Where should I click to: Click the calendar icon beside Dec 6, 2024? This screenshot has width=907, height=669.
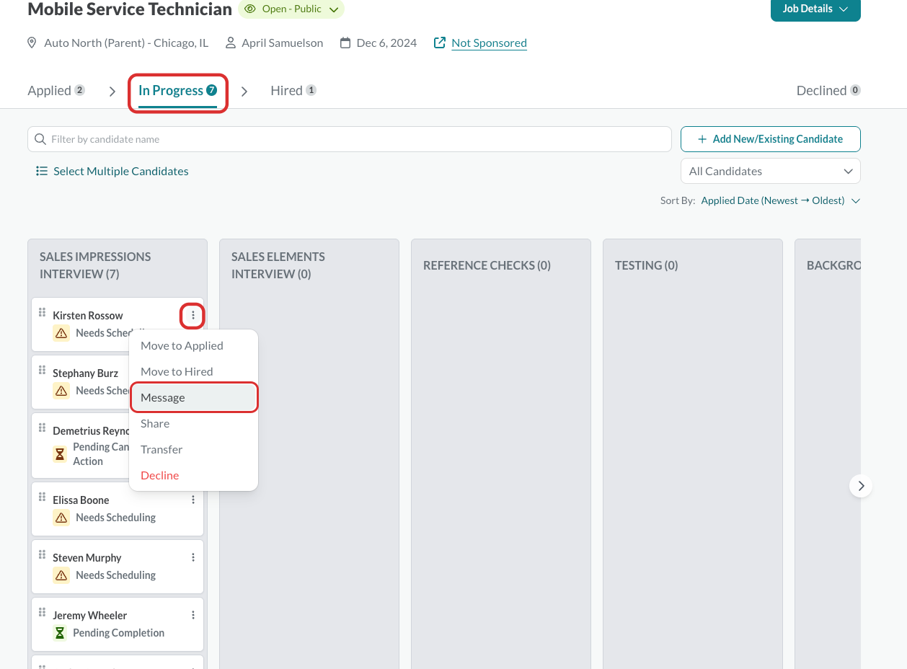[345, 43]
